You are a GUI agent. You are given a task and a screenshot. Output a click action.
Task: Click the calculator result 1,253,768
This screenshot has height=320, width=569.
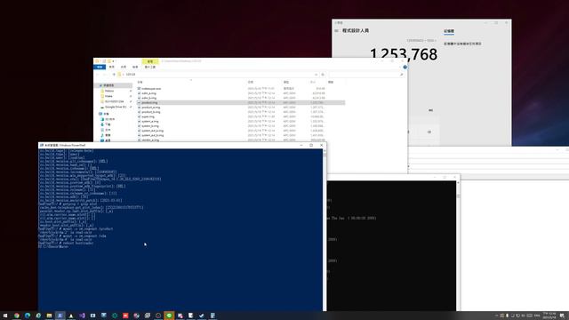click(x=404, y=54)
